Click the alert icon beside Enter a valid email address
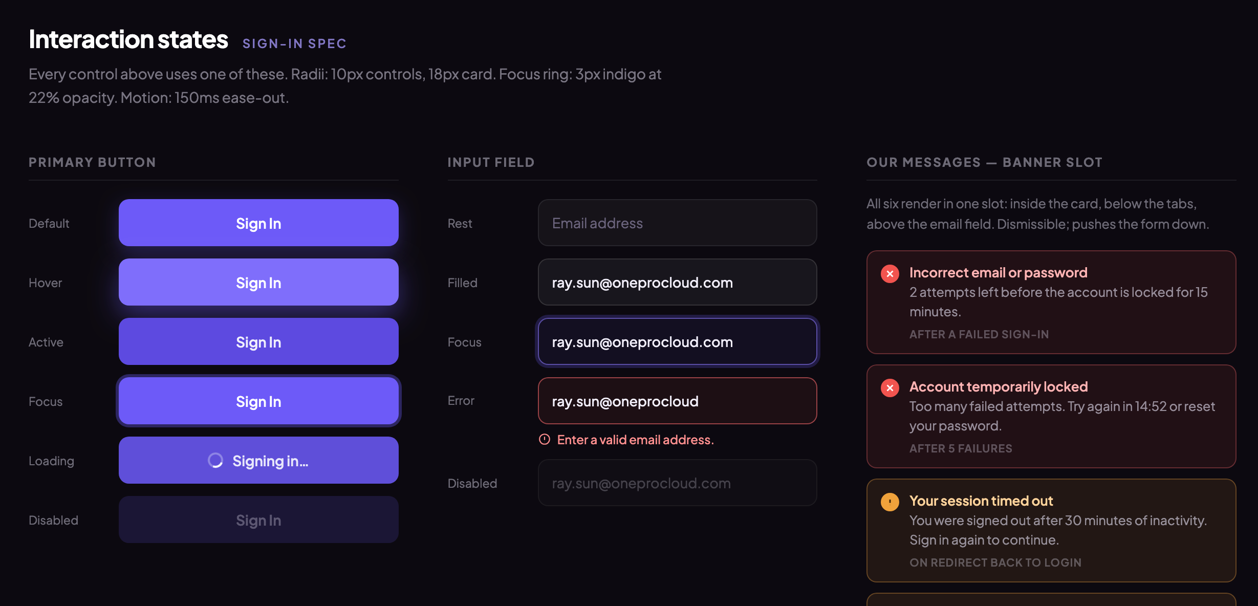1258x606 pixels. point(545,439)
